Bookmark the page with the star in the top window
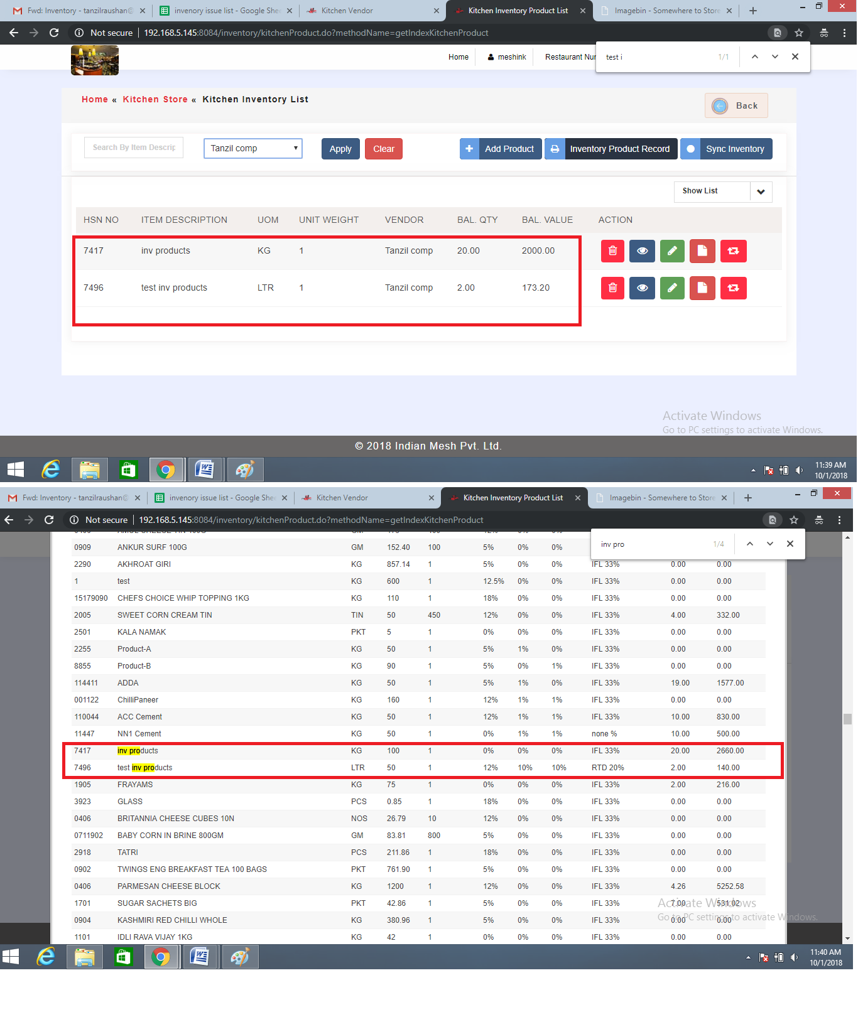Image resolution: width=858 pixels, height=1022 pixels. coord(799,33)
